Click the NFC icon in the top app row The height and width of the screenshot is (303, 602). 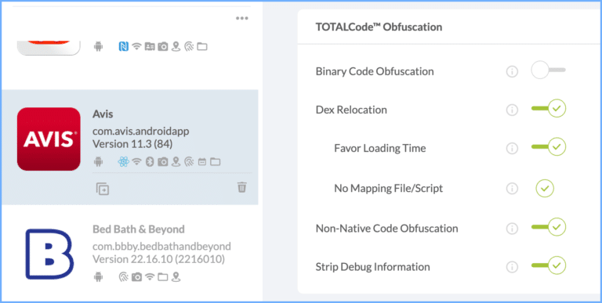[x=123, y=47]
